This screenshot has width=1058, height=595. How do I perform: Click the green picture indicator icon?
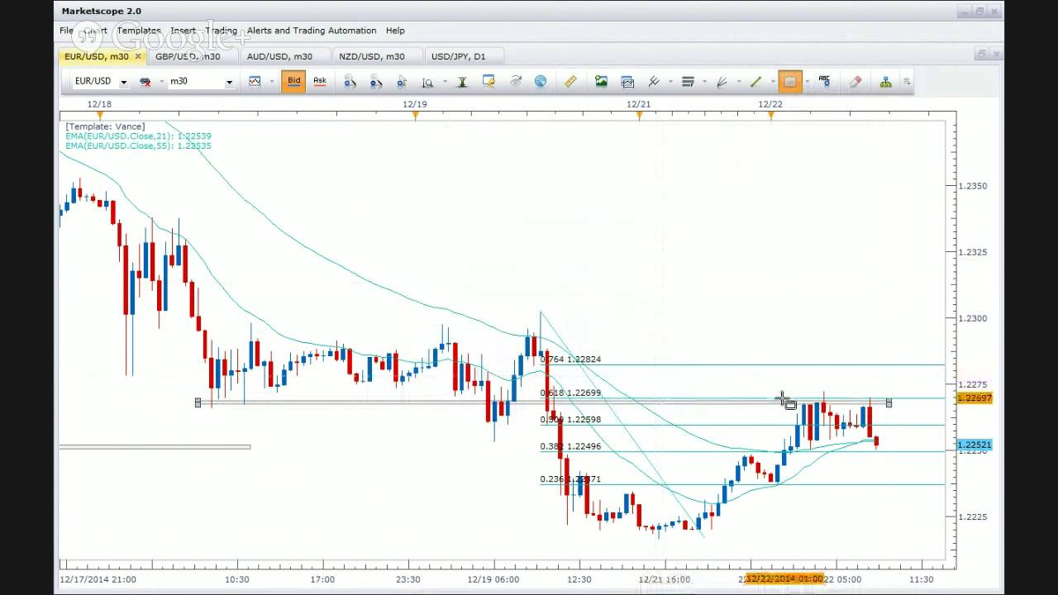(601, 81)
